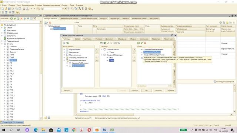Expand Общие node in configuration tree

point(2,28)
